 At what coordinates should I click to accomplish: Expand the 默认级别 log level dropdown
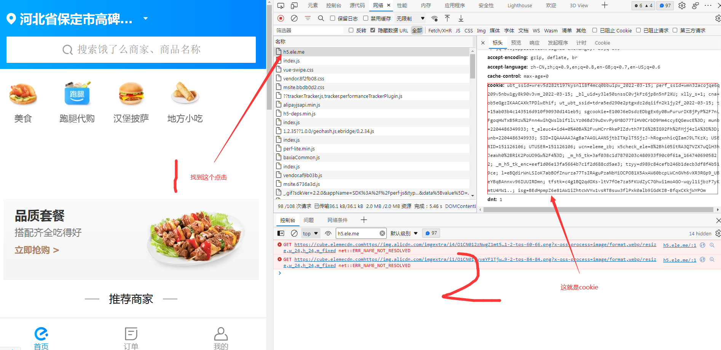click(404, 233)
